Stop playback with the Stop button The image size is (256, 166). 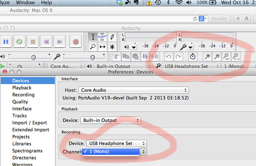pyautogui.click(x=33, y=42)
